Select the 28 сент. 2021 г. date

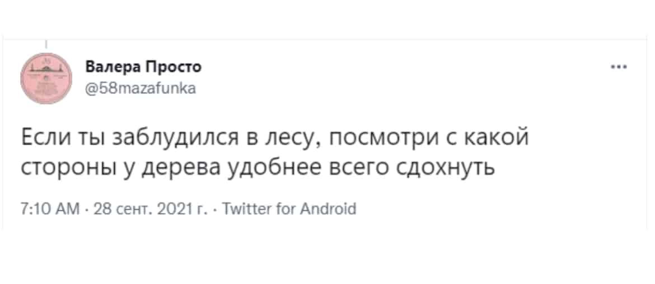(149, 209)
